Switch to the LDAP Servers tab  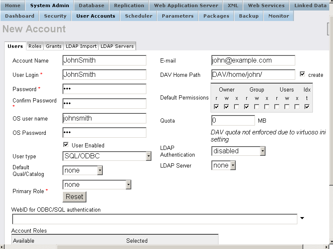(x=117, y=46)
